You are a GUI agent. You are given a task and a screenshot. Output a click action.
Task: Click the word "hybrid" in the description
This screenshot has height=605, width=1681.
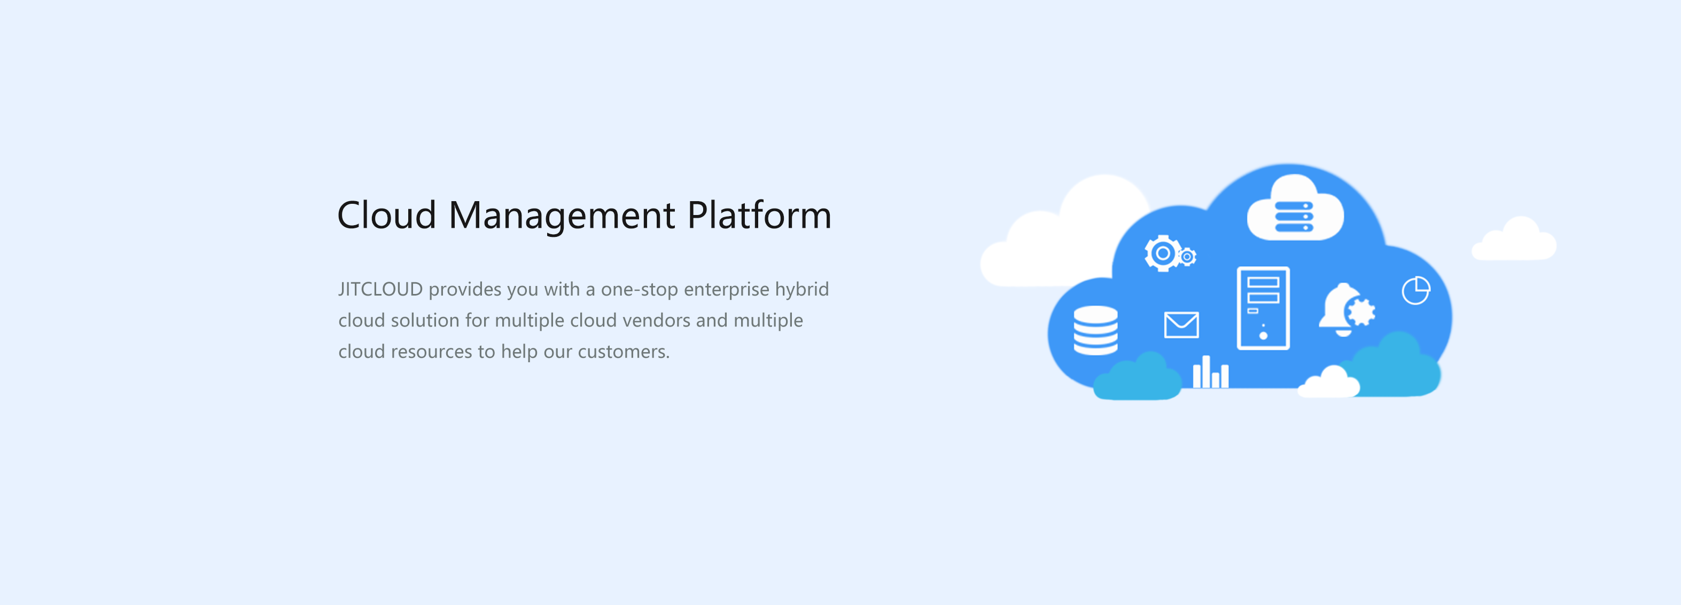coord(801,289)
